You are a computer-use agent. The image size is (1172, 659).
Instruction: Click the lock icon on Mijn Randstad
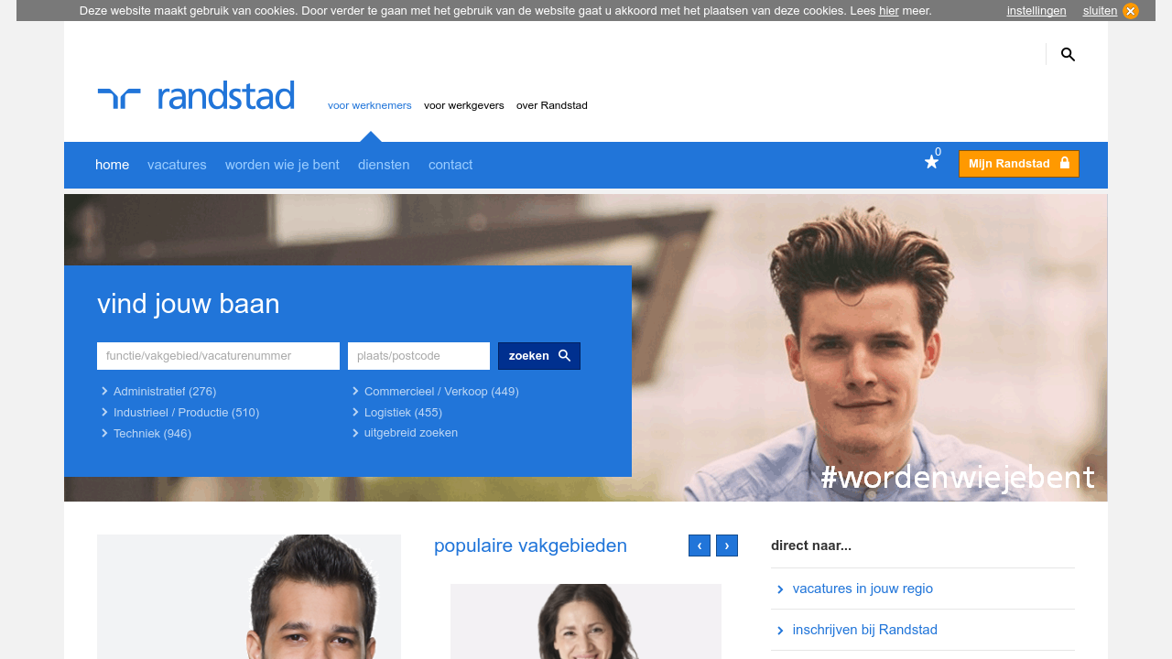pyautogui.click(x=1065, y=162)
